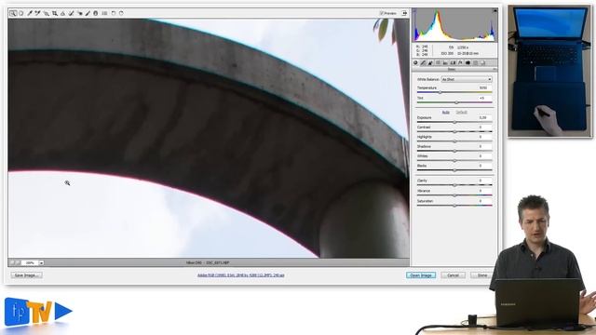Image resolution: width=596 pixels, height=335 pixels.
Task: Click the Clarity slider handle
Action: (454, 185)
